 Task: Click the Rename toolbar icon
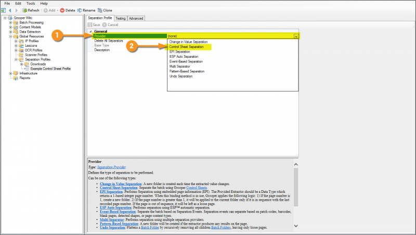tap(80, 10)
